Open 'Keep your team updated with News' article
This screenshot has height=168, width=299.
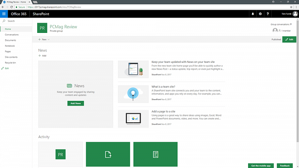tap(183, 62)
